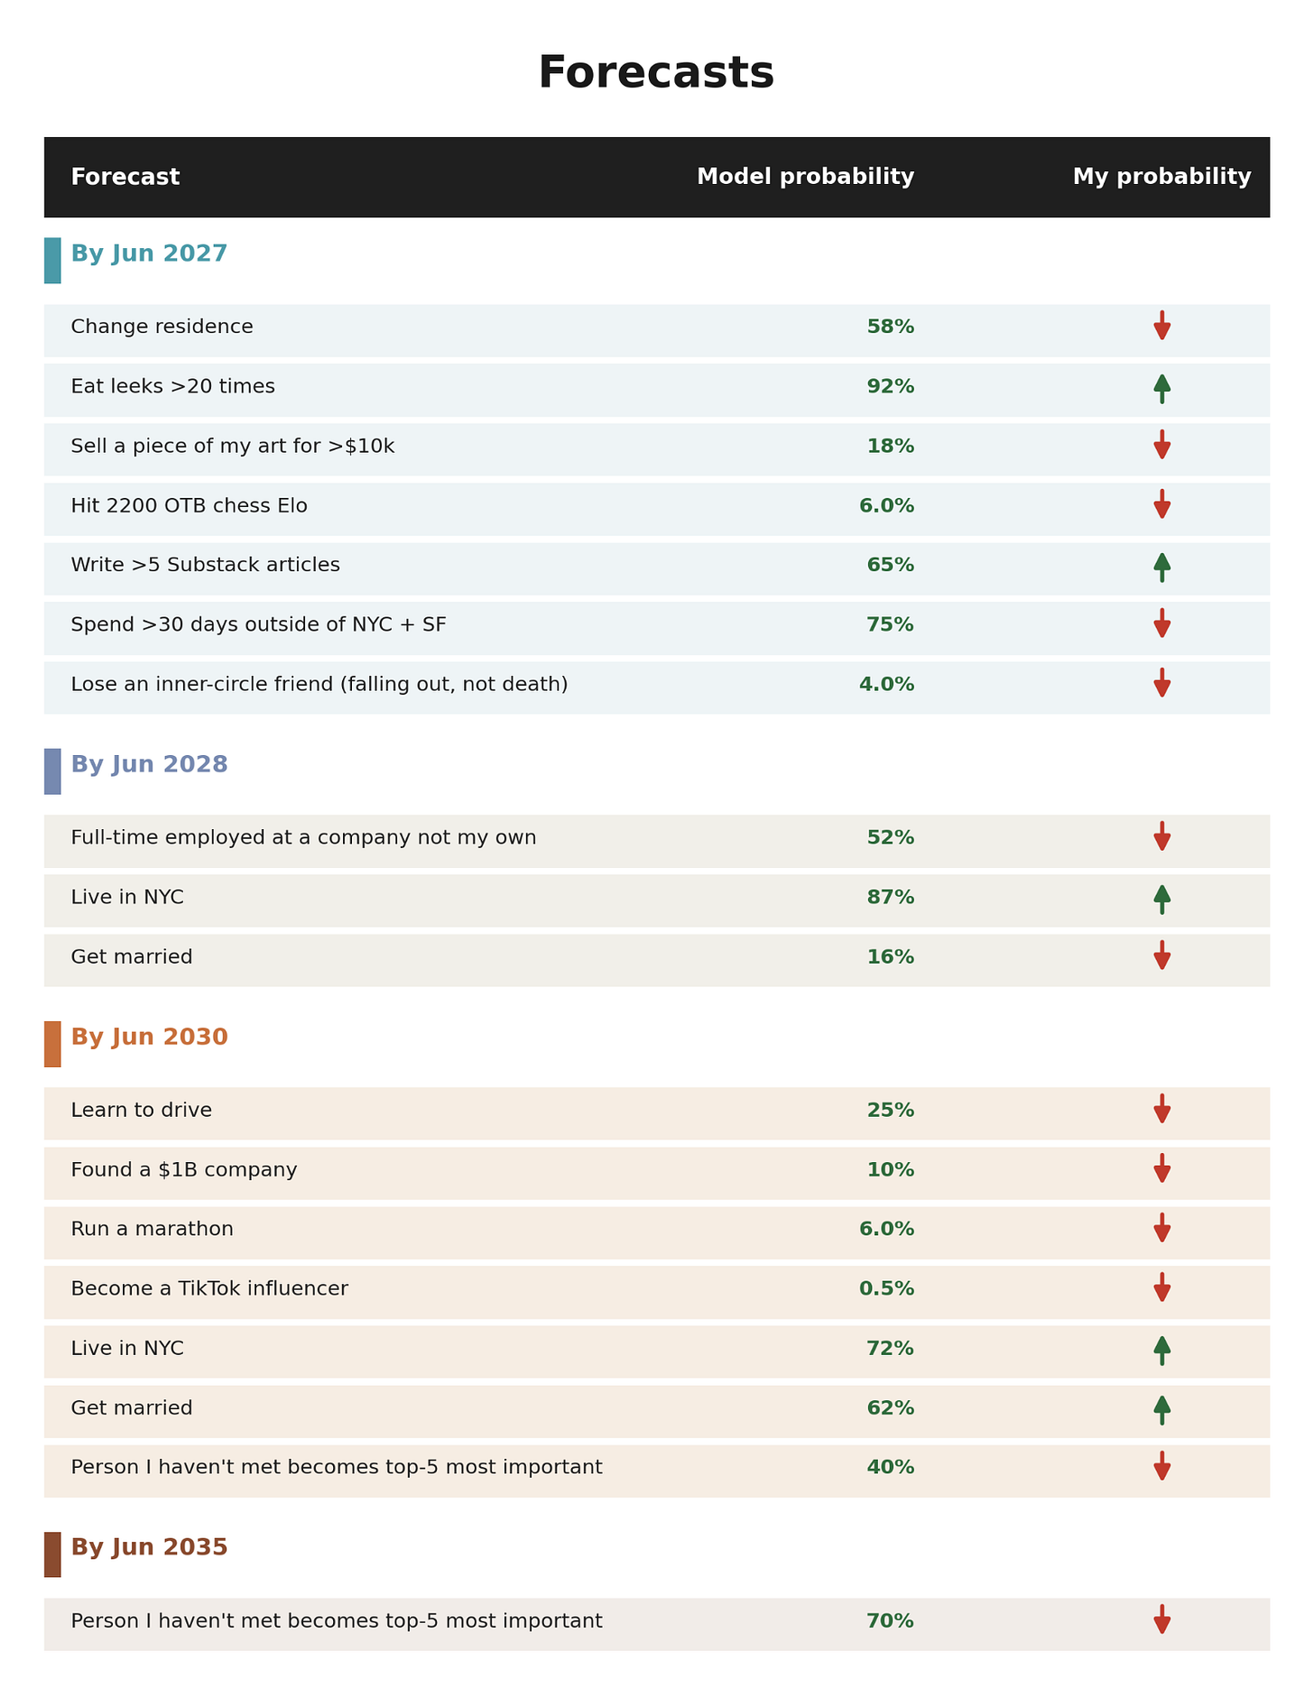Click the Forecast column header

125,177
